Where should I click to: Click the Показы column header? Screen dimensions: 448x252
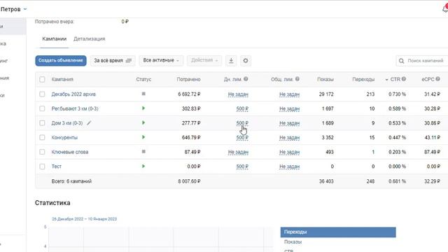[325, 79]
